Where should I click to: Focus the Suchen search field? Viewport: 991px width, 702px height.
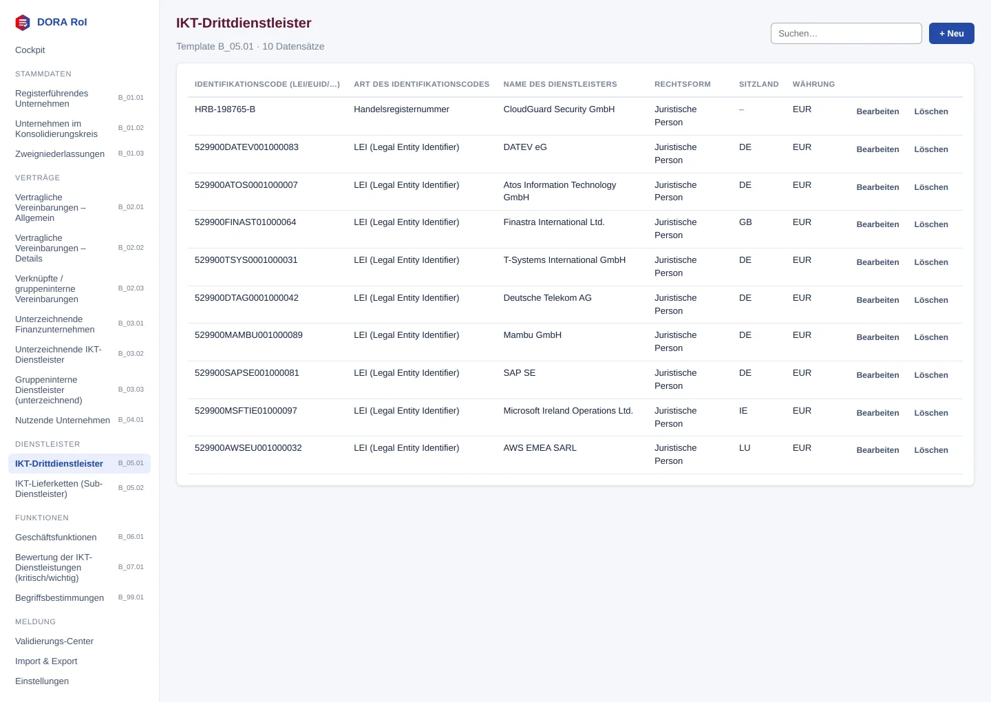pyautogui.click(x=846, y=34)
